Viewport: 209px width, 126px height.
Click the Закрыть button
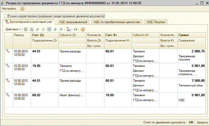[x=202, y=122]
